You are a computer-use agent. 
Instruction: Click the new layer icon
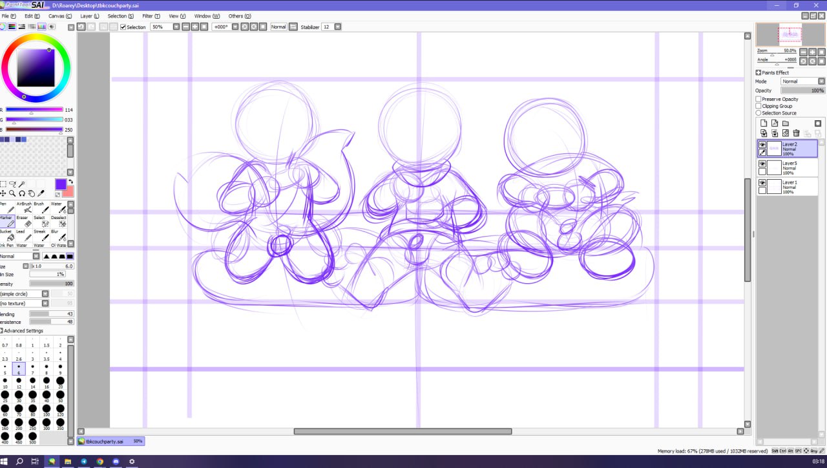763,123
